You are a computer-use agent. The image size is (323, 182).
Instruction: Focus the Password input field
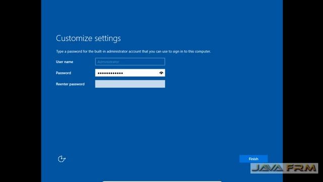[x=130, y=73]
